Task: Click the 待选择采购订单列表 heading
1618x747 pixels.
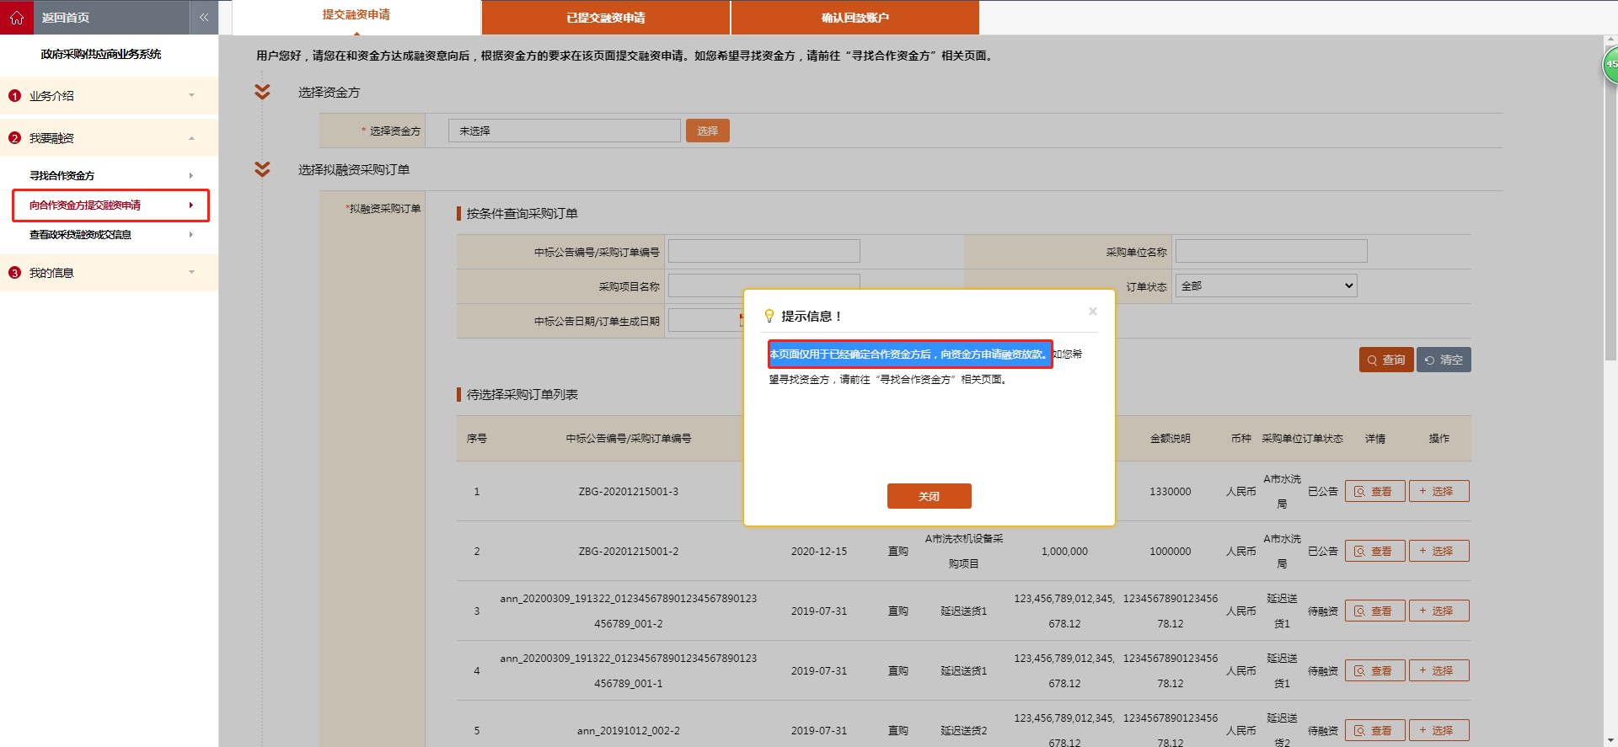Action: coord(522,394)
